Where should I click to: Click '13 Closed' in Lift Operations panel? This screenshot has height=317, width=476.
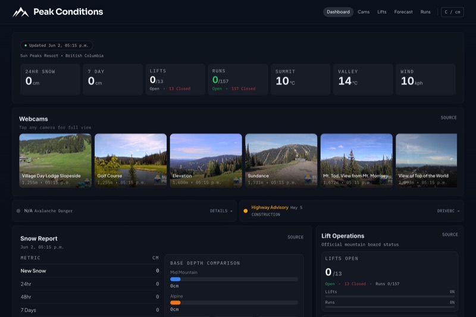[355, 284]
